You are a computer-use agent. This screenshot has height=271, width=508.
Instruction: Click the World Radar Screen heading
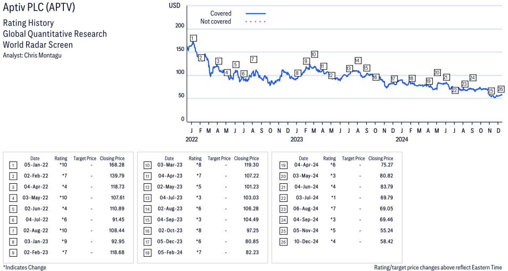38,45
